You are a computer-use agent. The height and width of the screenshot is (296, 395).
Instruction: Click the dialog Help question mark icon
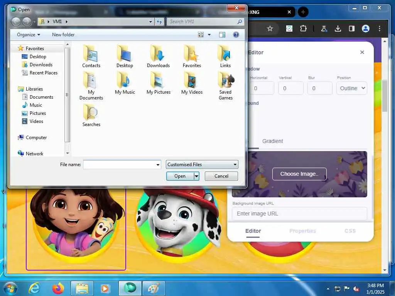point(236,34)
